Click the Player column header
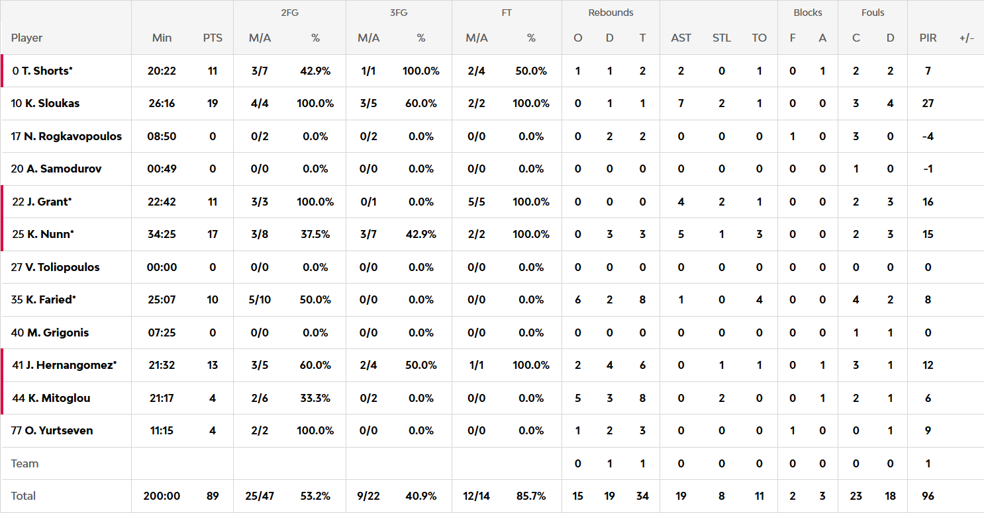984x513 pixels. coord(26,38)
